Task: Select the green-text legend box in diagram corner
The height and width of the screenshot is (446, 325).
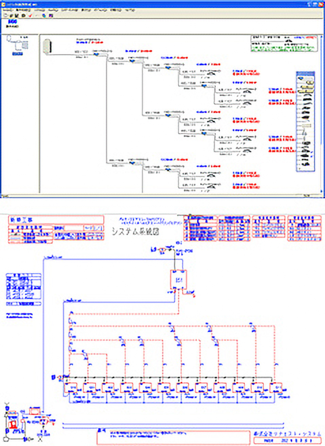Action: (x=284, y=44)
